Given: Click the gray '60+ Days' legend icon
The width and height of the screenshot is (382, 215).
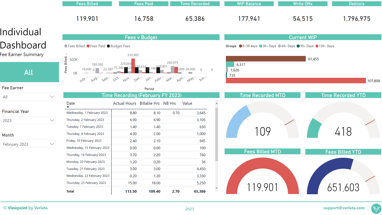Looking at the screenshot, I should 279,46.
